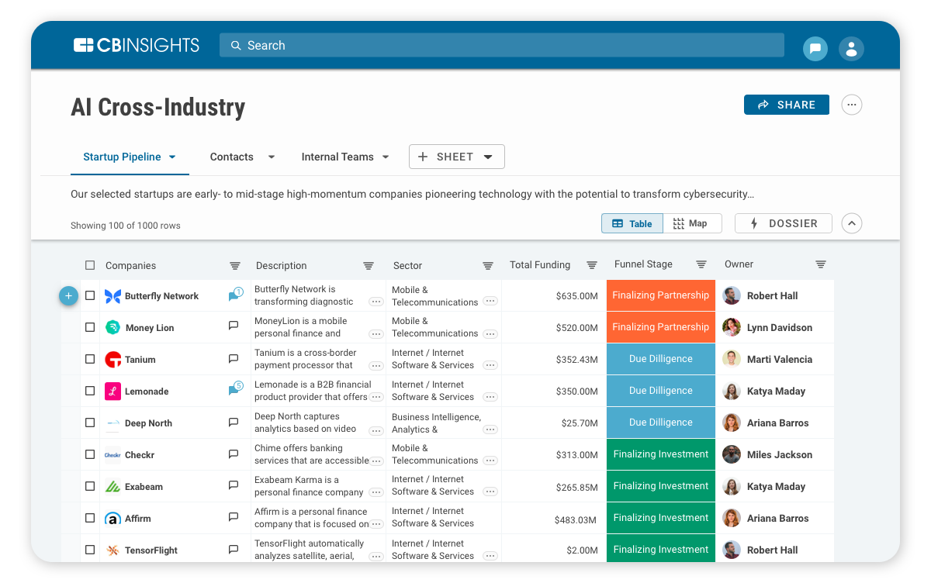Click Butterfly Network's Finalizing Partnership stage
Image resolution: width=931 pixels, height=583 pixels.
click(661, 295)
